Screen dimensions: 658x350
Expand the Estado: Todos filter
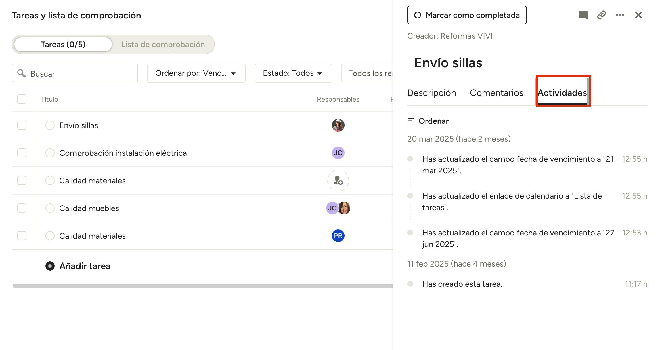click(x=293, y=73)
